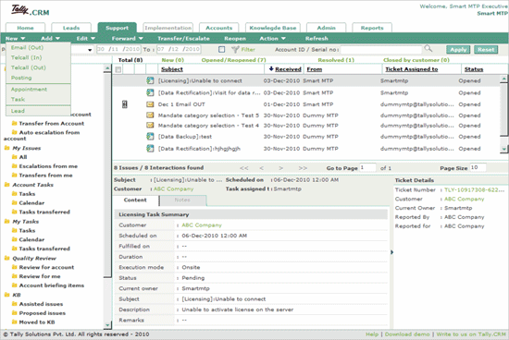Toggle the checkbox next to Filter
Image resolution: width=509 pixels, height=340 pixels.
(222, 50)
